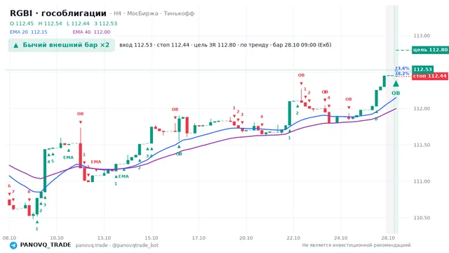Click the chart title RGBI гособлигации
Viewport: 449px width, 253px height.
58,13
